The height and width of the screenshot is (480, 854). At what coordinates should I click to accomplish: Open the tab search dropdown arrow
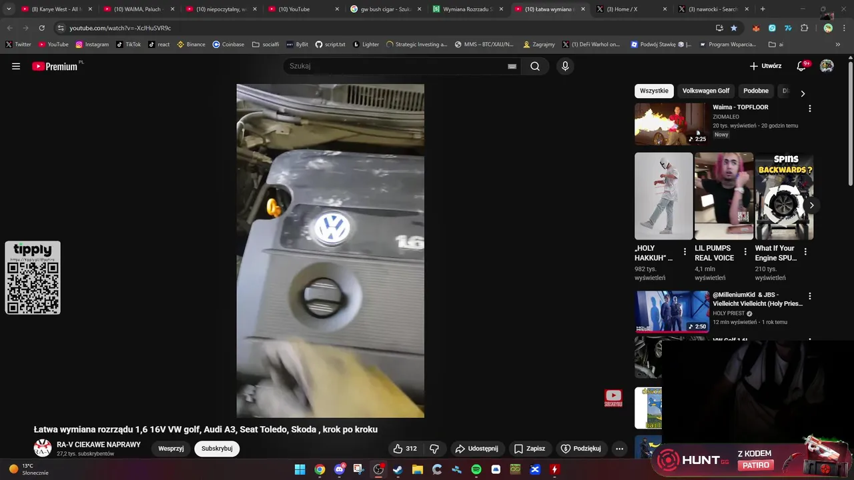9,9
